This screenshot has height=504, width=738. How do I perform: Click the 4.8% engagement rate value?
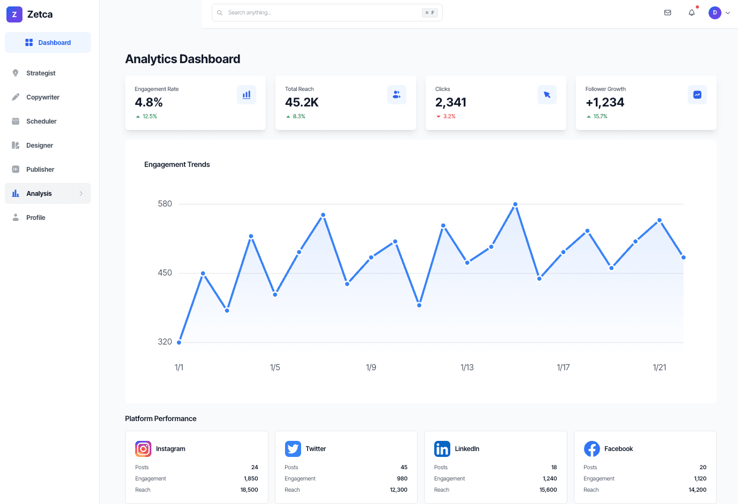(149, 102)
